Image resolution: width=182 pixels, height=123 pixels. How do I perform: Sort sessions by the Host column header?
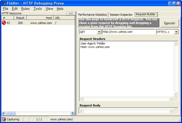point(40,18)
